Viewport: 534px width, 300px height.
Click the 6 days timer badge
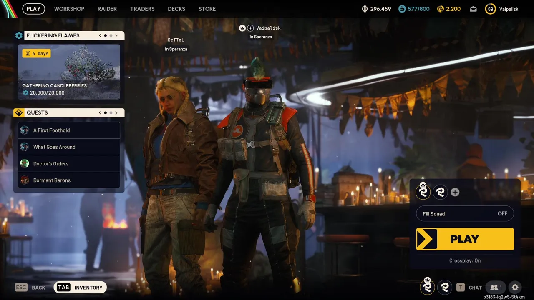(x=36, y=53)
